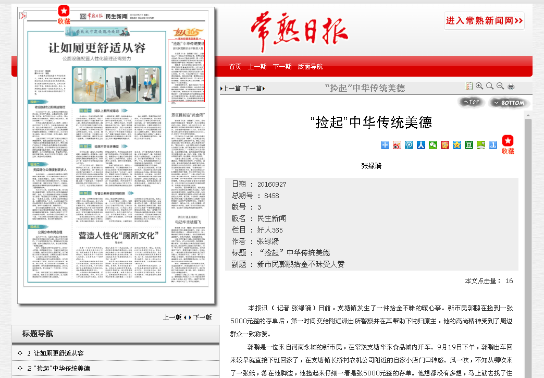Viewport: 544px width, 378px height.
Task: Open 上一期 previous issue
Action: click(x=257, y=67)
